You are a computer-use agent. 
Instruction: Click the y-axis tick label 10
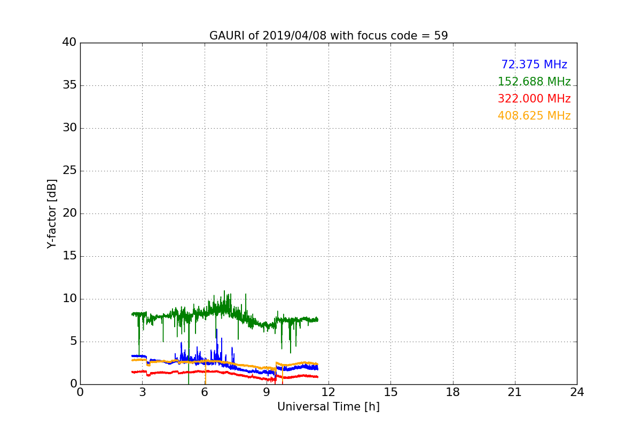click(69, 299)
